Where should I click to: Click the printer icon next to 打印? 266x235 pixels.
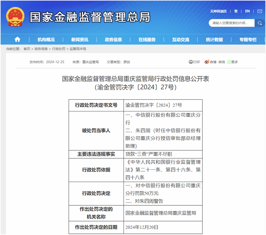point(191,62)
